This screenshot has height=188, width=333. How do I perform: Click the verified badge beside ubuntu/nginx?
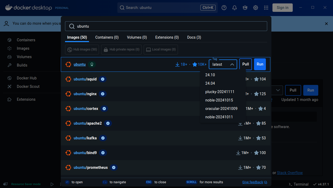(103, 94)
